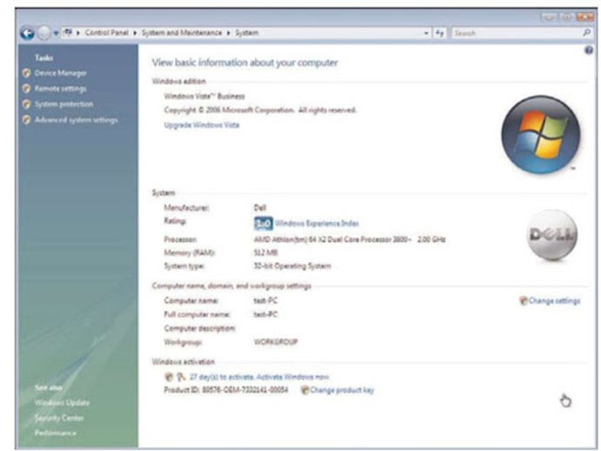Click the Tasks heading in sidebar
The width and height of the screenshot is (601, 451).
tap(44, 57)
